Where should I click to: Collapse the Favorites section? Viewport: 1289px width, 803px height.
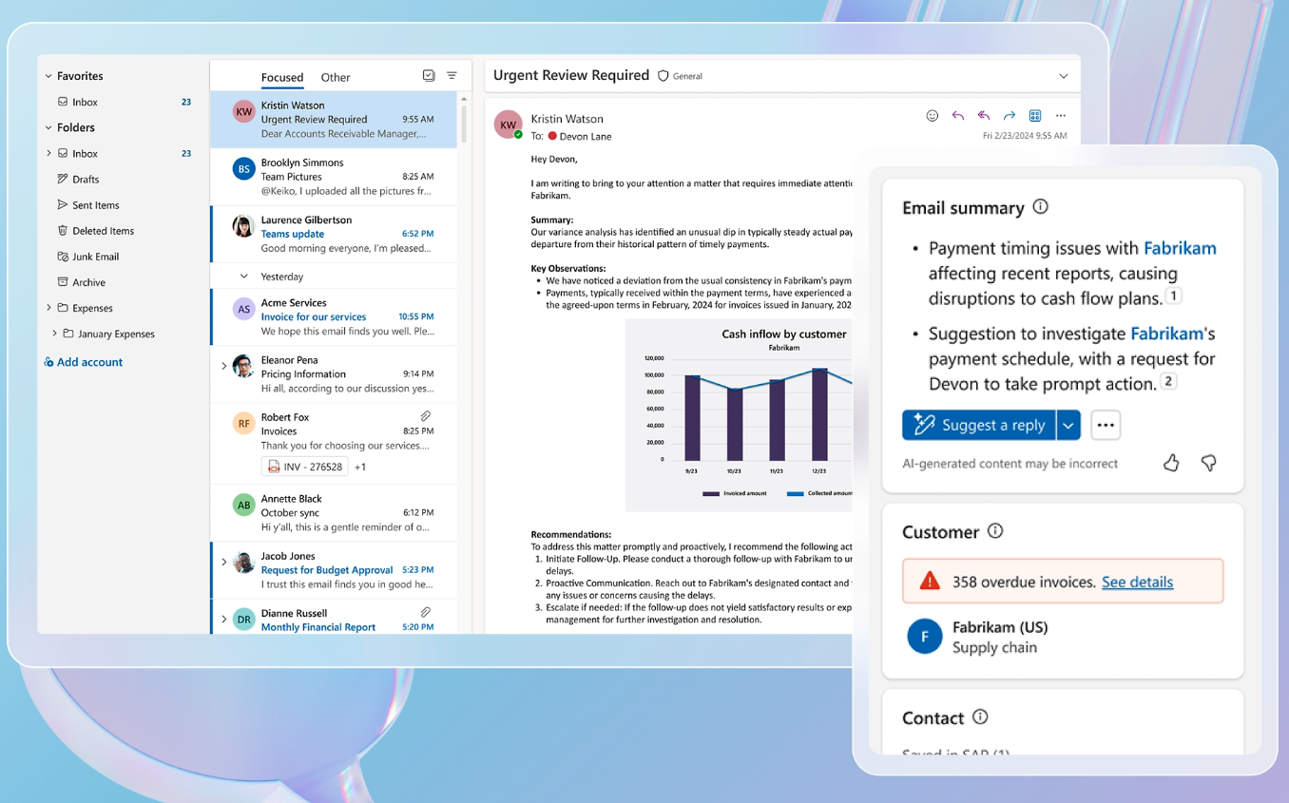coord(48,76)
